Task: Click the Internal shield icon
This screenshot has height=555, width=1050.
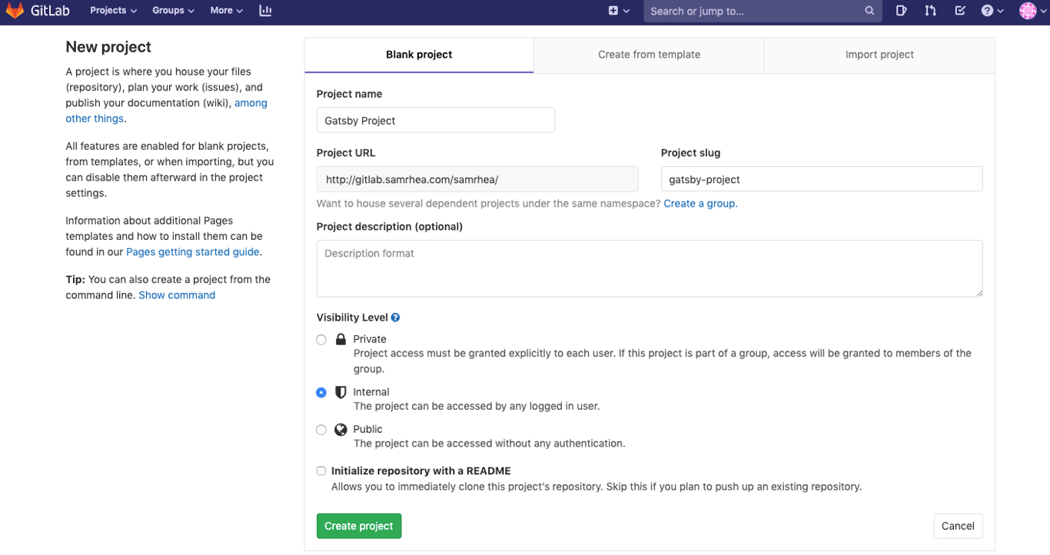Action: tap(341, 392)
